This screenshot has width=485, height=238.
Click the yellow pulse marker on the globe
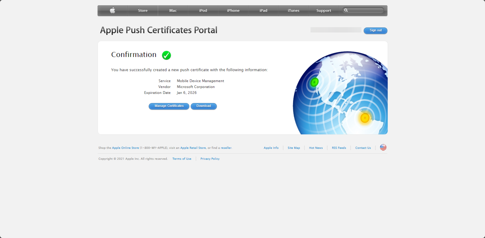coord(365,117)
